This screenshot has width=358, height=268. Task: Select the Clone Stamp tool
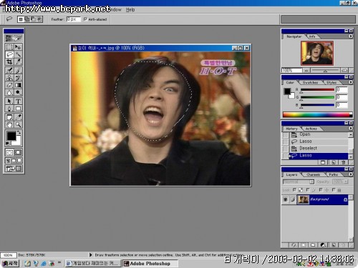(x=9, y=78)
